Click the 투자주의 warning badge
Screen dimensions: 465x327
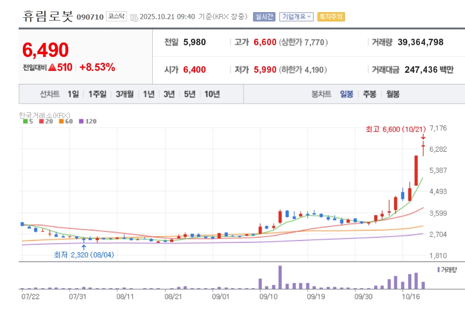[331, 17]
